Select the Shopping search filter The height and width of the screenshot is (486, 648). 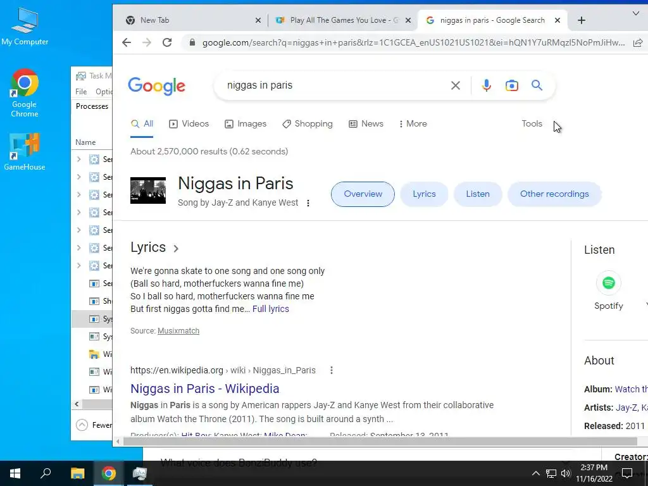point(307,123)
